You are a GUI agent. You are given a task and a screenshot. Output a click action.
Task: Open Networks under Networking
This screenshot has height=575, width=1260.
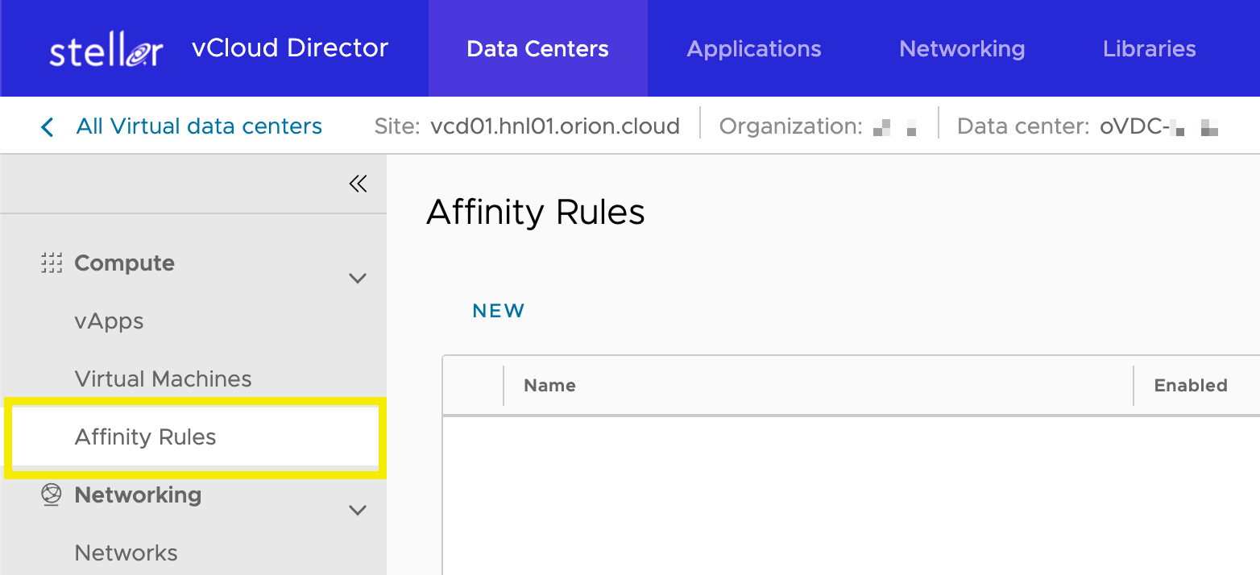coord(126,553)
